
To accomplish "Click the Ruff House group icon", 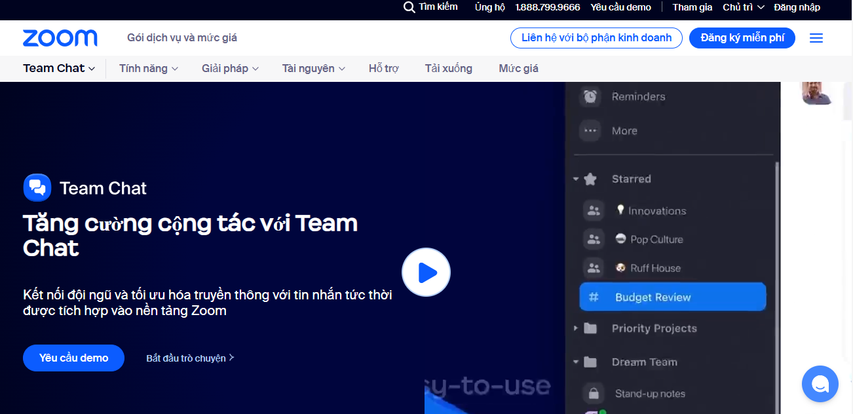I will coord(594,268).
